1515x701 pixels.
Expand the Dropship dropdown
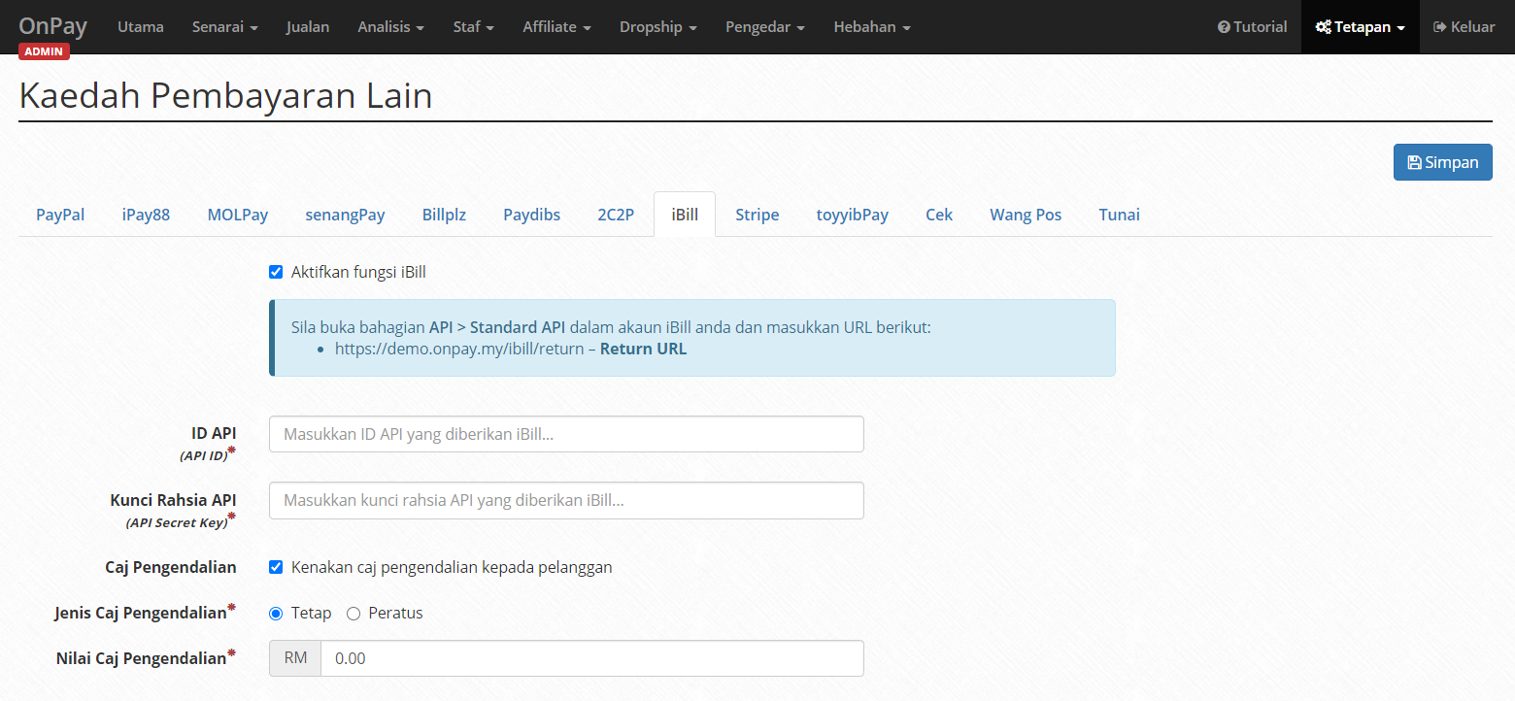[x=657, y=26]
